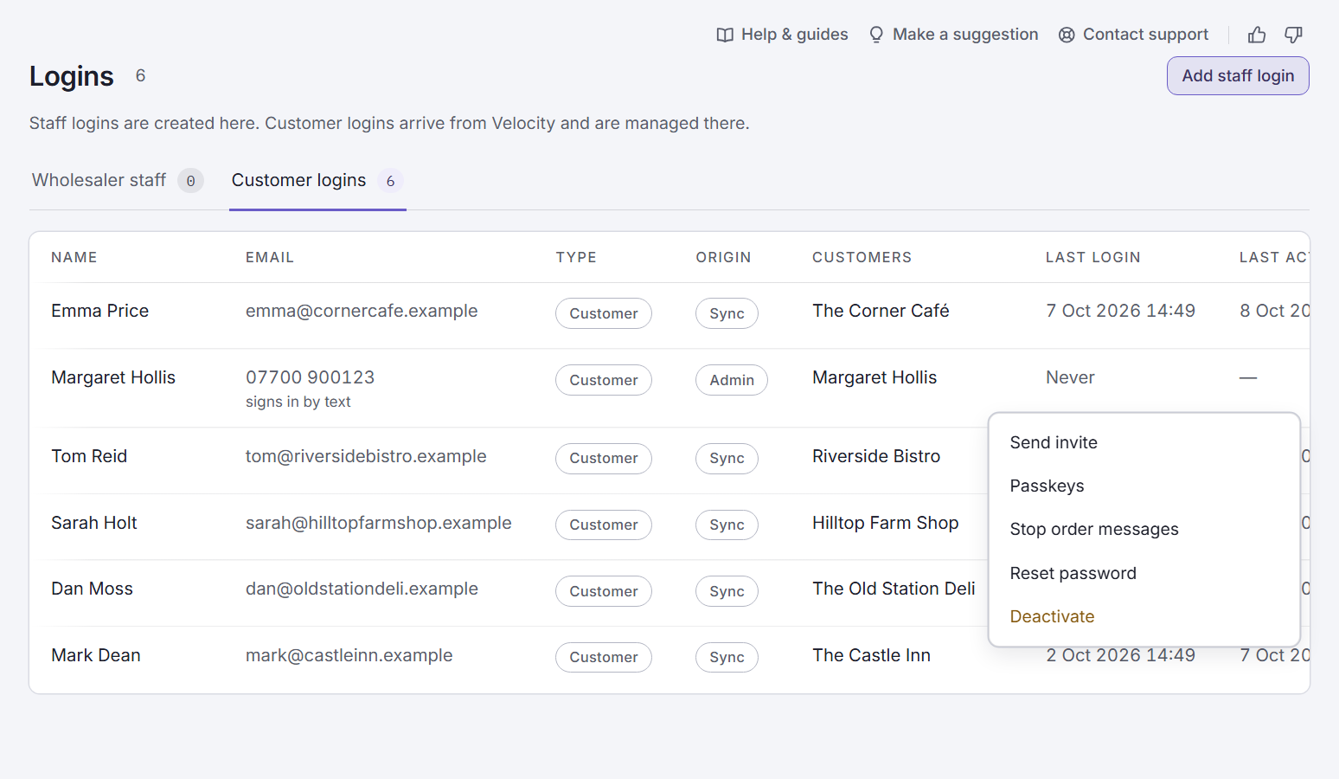Screen dimensions: 1339x779
Task: Click Tom Reid name cell
Action: pos(89,456)
